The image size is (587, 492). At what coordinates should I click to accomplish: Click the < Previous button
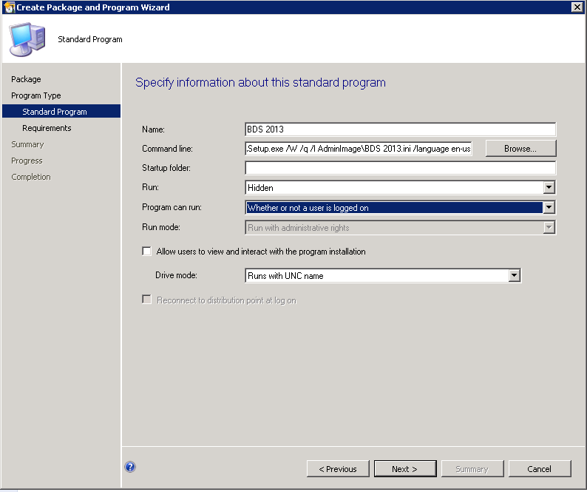338,469
